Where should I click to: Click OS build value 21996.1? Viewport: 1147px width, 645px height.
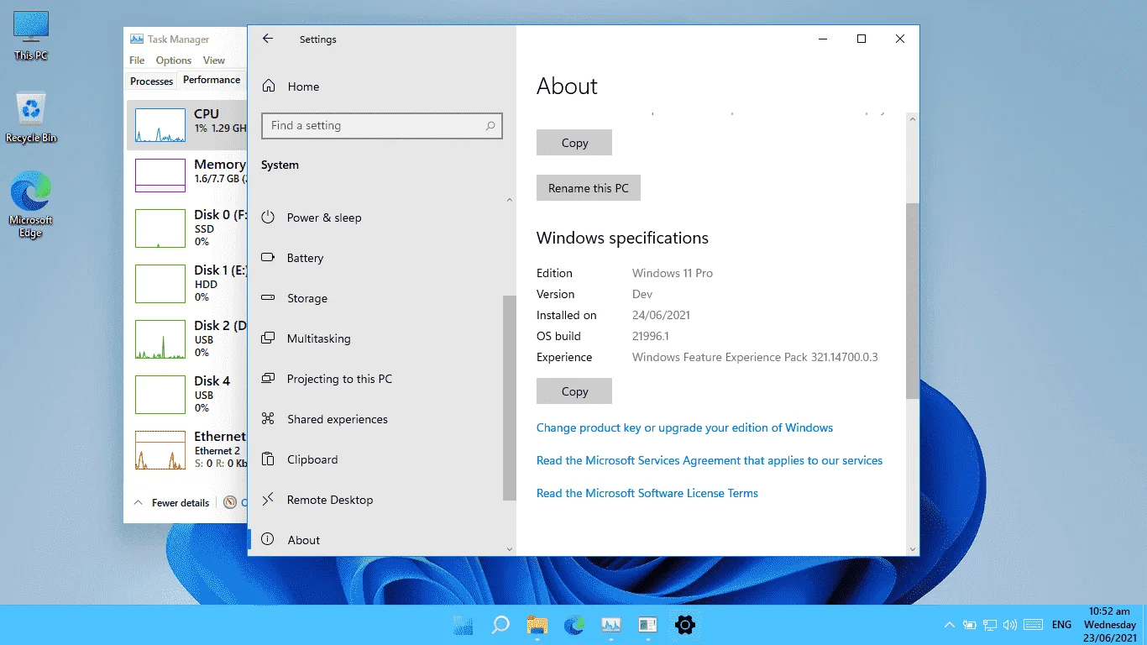pyautogui.click(x=650, y=336)
